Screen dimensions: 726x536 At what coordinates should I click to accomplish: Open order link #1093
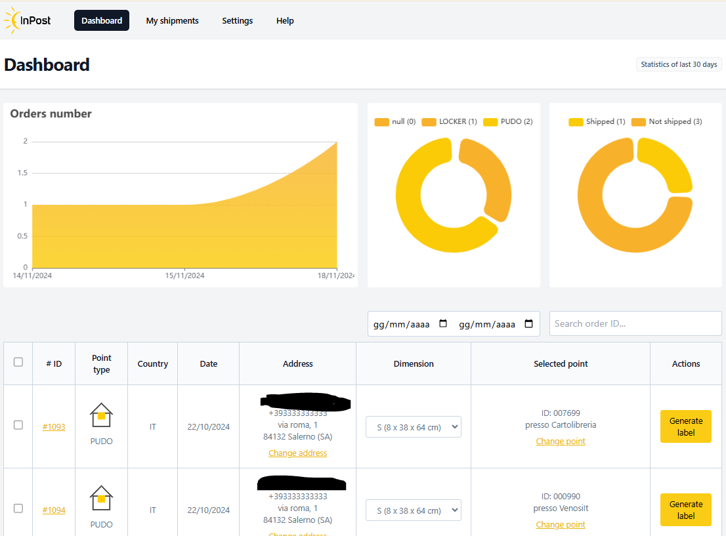tap(54, 426)
